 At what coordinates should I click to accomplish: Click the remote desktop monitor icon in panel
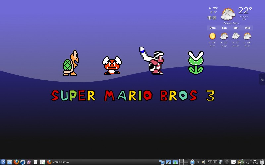pyautogui.click(x=192, y=162)
